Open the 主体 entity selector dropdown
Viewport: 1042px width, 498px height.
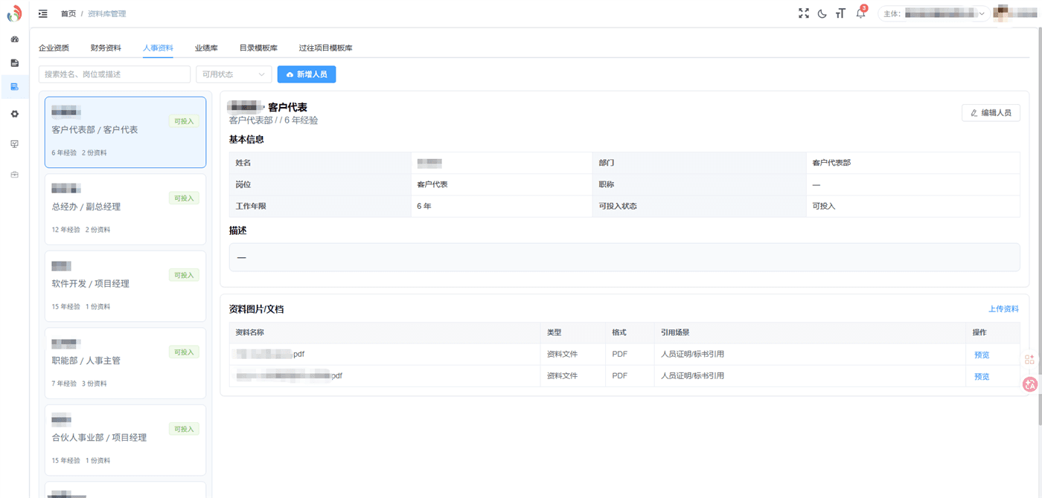coord(934,13)
